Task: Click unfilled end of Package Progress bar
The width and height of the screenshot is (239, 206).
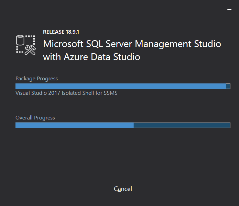Action: pos(228,86)
